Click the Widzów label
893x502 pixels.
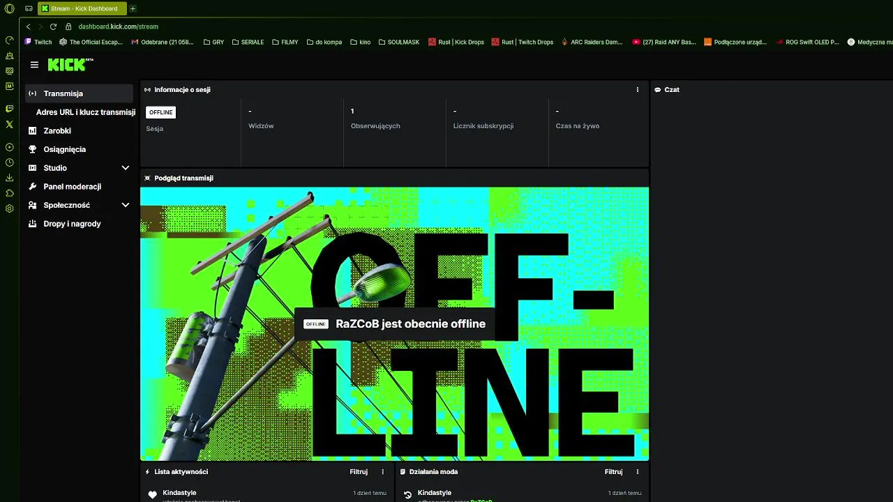(261, 126)
